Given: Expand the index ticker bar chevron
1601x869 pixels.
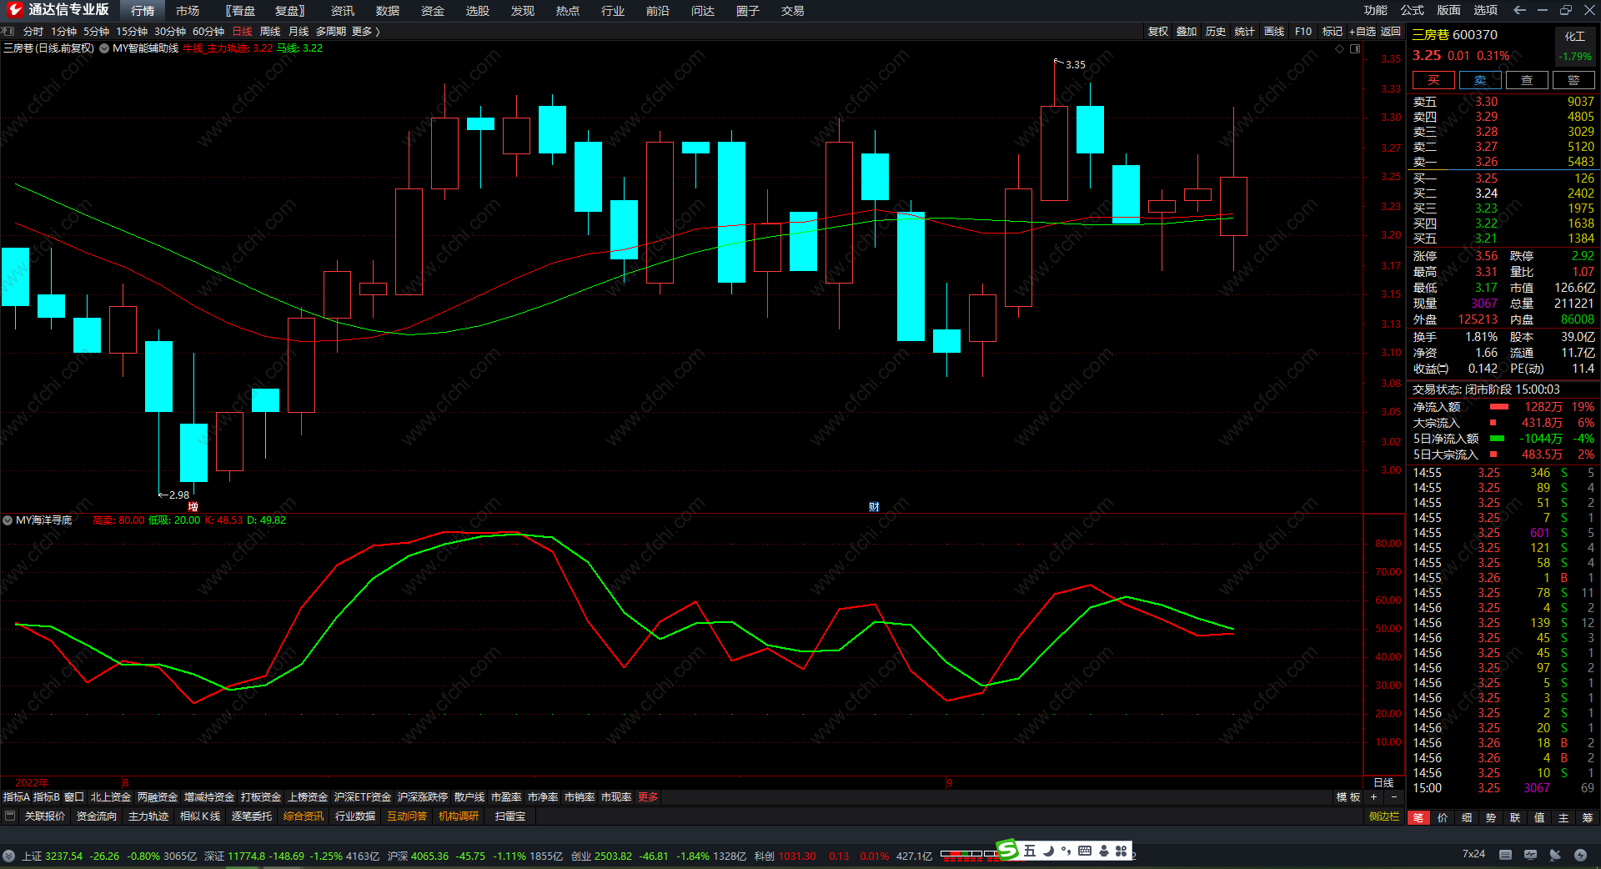Looking at the screenshot, I should click(8, 856).
